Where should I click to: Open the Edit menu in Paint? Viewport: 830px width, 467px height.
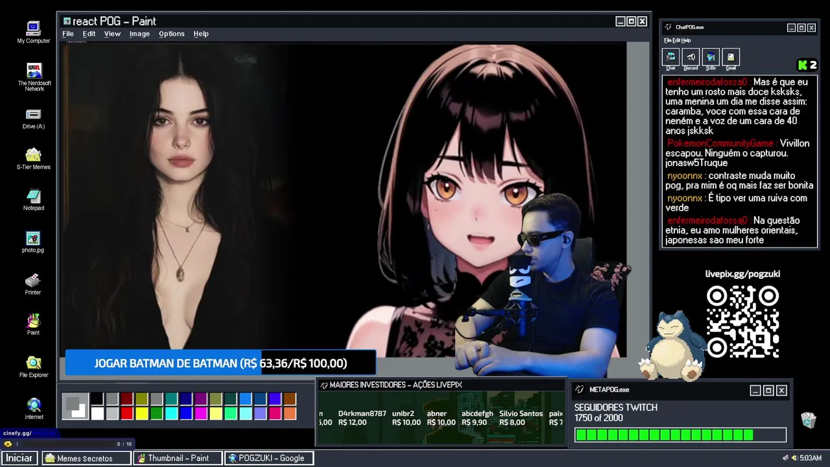point(89,34)
